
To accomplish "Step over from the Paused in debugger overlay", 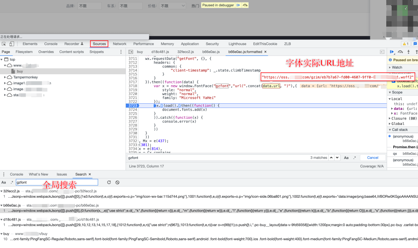I will click(245, 5).
